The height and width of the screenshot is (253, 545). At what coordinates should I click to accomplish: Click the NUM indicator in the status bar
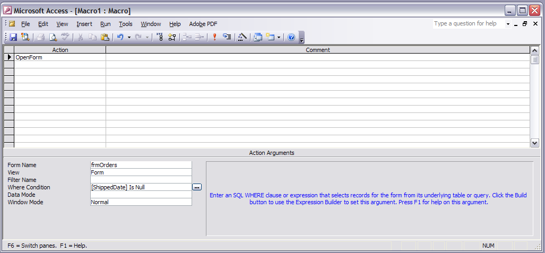coord(488,246)
